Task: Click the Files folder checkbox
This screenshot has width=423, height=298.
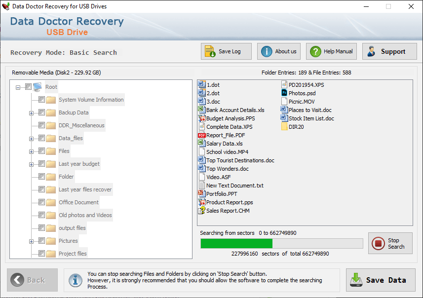Action: [41, 151]
